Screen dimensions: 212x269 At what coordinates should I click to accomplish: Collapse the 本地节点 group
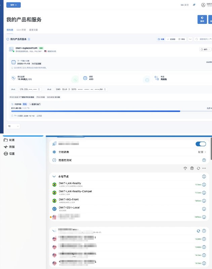[x=54, y=176]
